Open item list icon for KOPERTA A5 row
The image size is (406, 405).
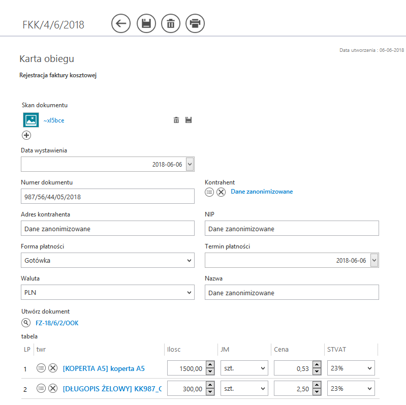tap(41, 368)
